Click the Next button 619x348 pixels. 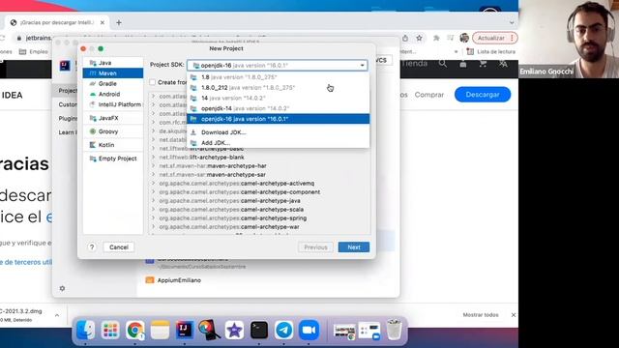pos(354,247)
